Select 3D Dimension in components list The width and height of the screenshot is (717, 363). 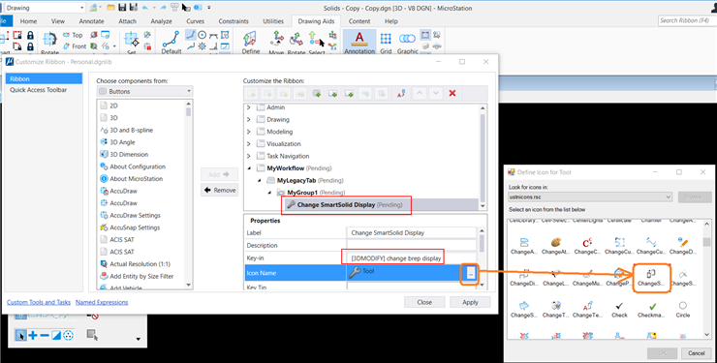click(x=129, y=154)
